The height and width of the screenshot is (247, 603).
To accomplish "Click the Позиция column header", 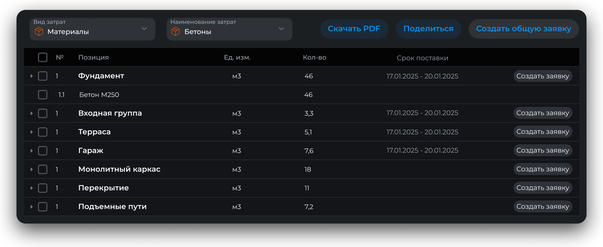I will [x=93, y=57].
